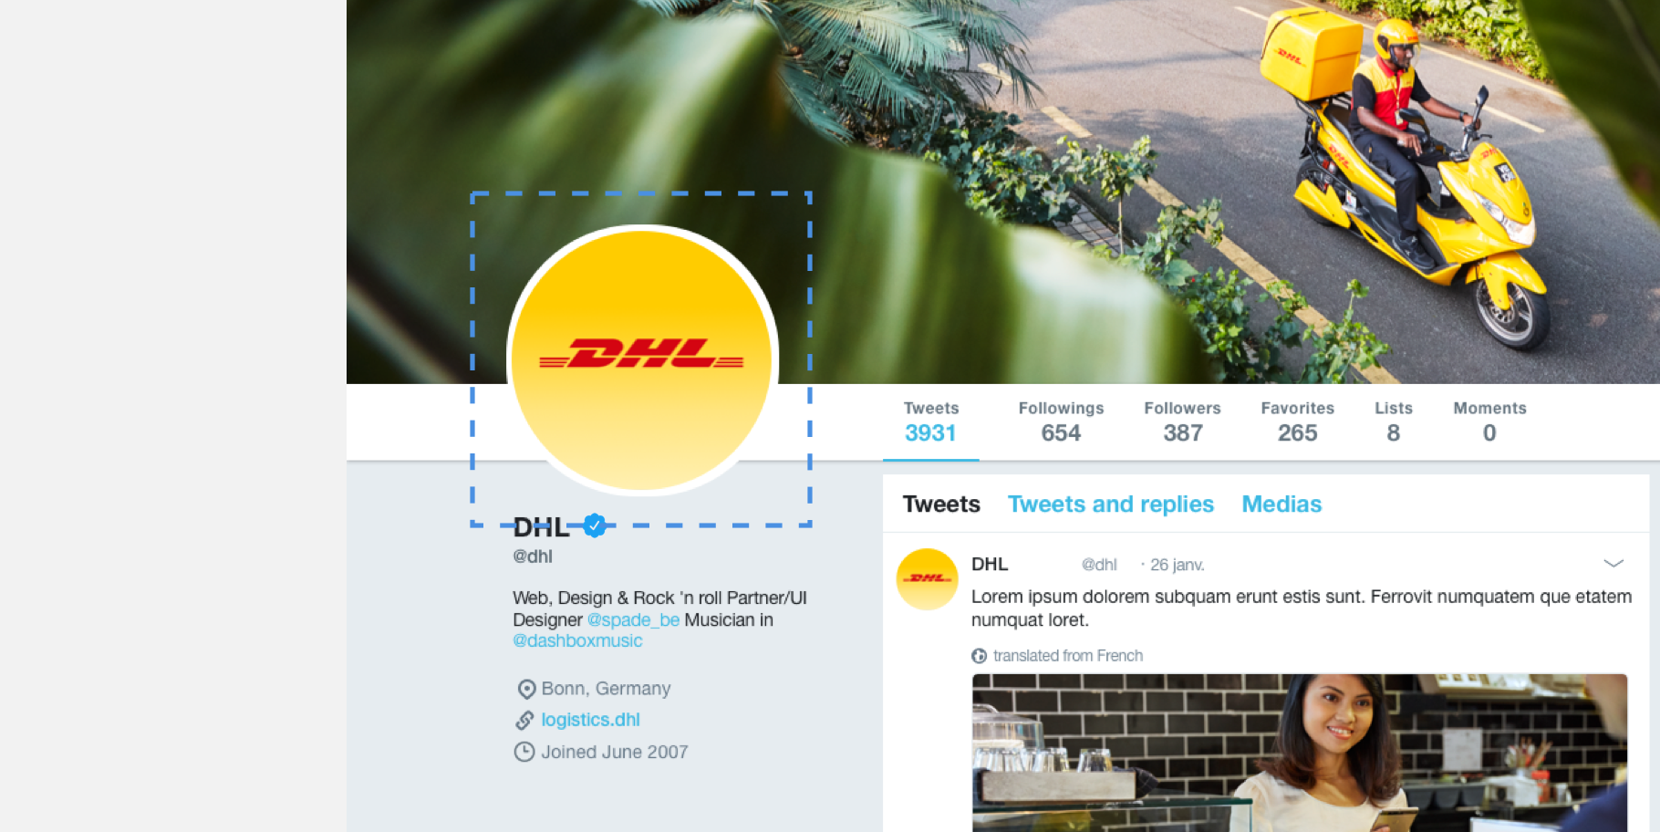Image resolution: width=1660 pixels, height=832 pixels.
Task: Click the globe icon next to translated from French
Action: pos(980,656)
